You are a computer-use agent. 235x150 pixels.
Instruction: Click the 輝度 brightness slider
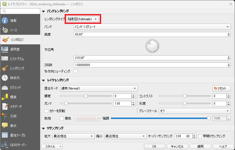86,96
